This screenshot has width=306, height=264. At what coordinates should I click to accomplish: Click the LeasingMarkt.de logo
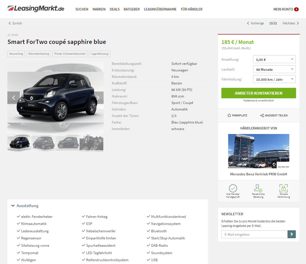36,9
